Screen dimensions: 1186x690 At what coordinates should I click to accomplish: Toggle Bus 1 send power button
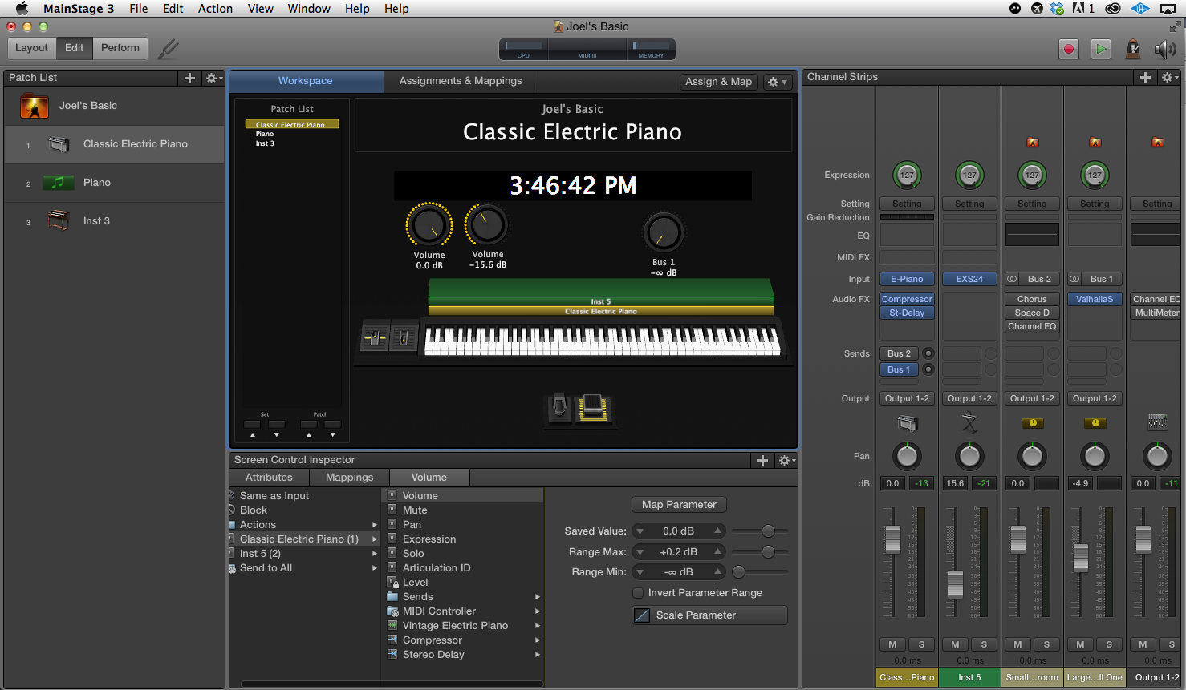pyautogui.click(x=928, y=369)
